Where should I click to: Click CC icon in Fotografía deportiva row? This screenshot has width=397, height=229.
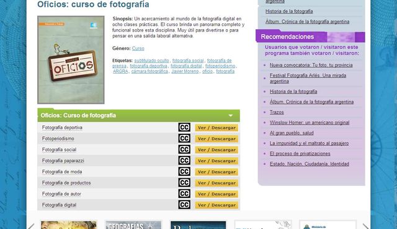click(x=184, y=127)
